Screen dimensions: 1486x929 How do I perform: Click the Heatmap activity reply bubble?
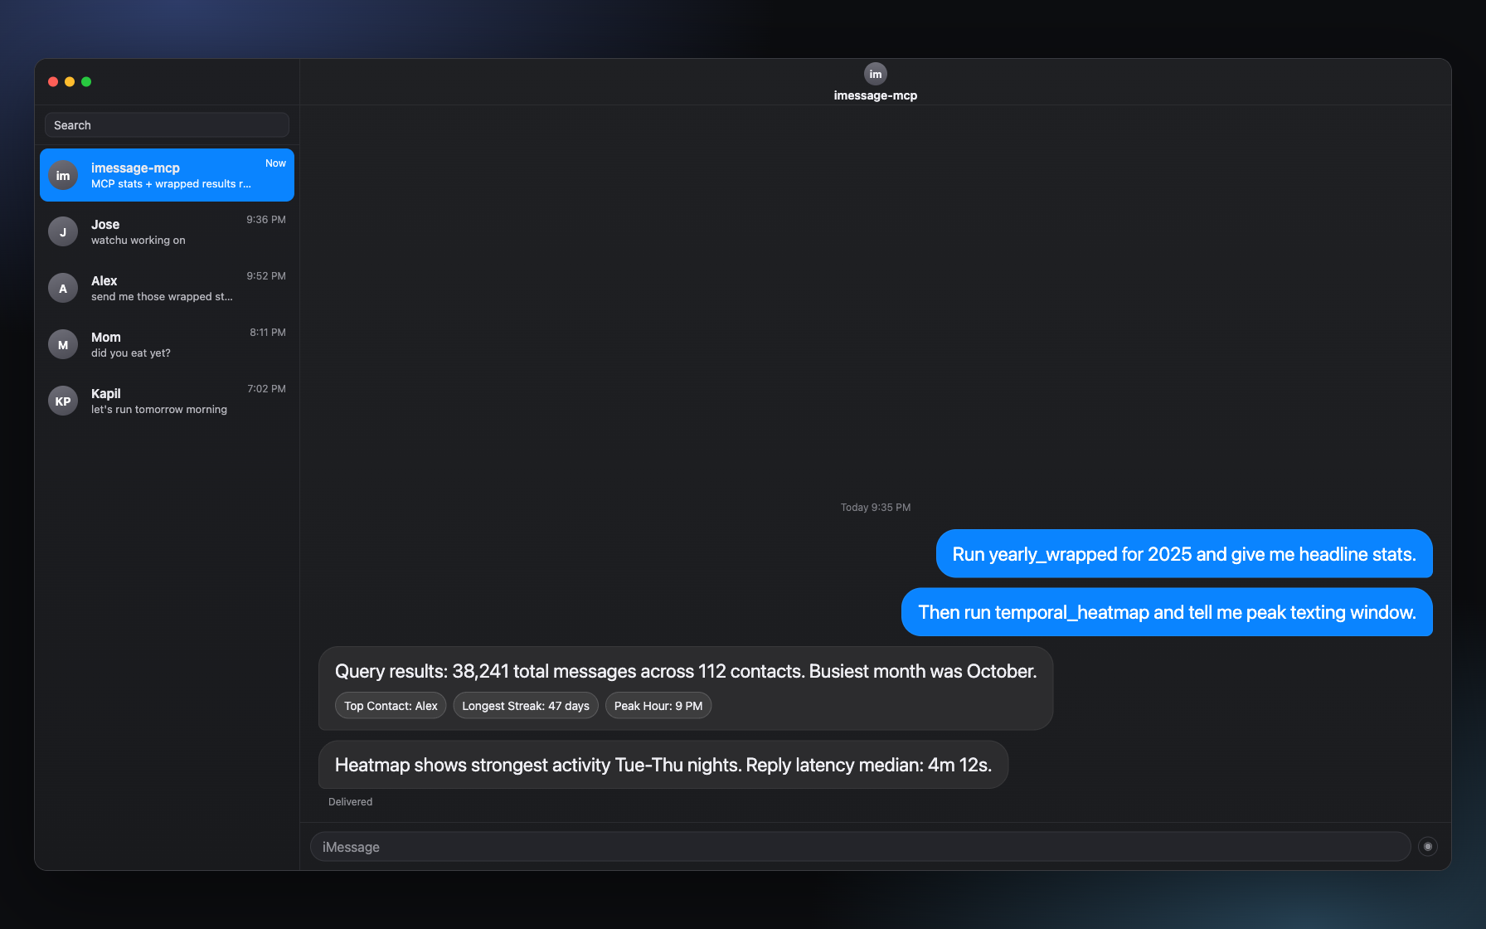tap(663, 765)
